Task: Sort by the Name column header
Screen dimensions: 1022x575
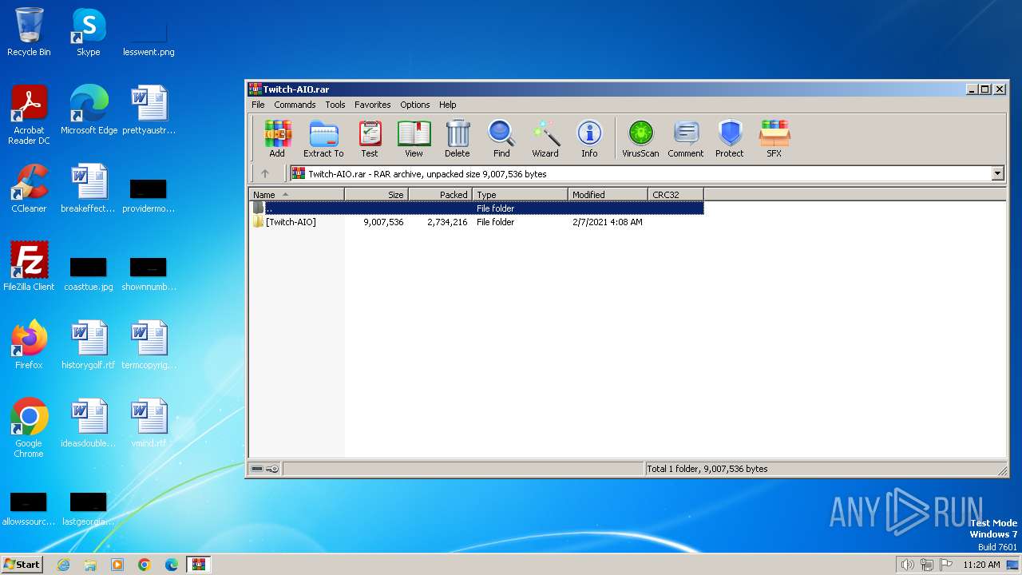Action: [297, 195]
